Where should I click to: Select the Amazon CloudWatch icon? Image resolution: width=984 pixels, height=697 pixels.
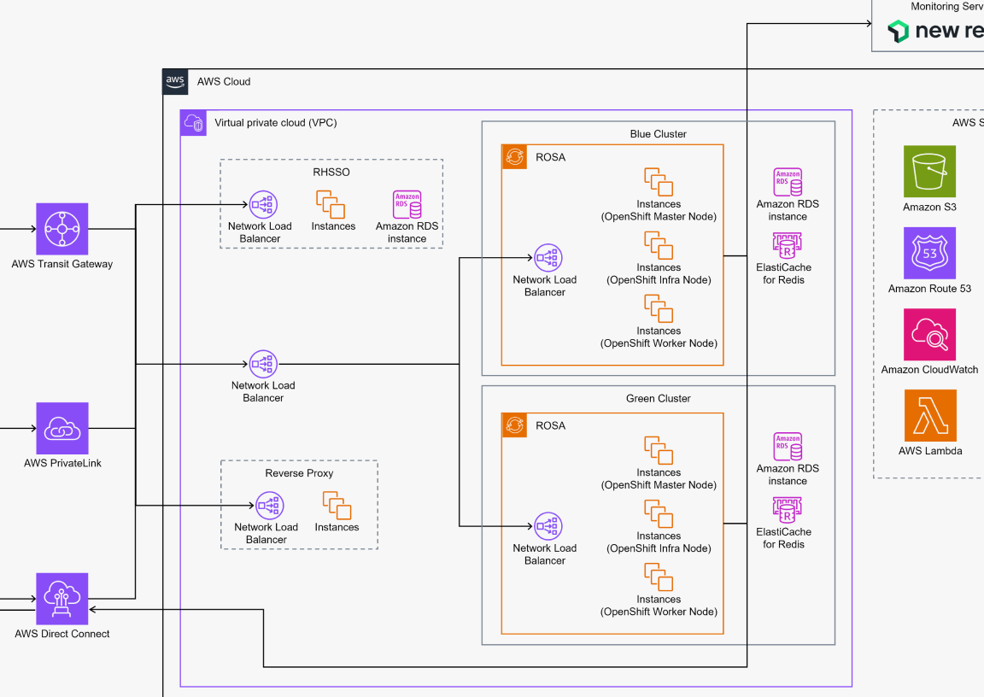tap(930, 334)
